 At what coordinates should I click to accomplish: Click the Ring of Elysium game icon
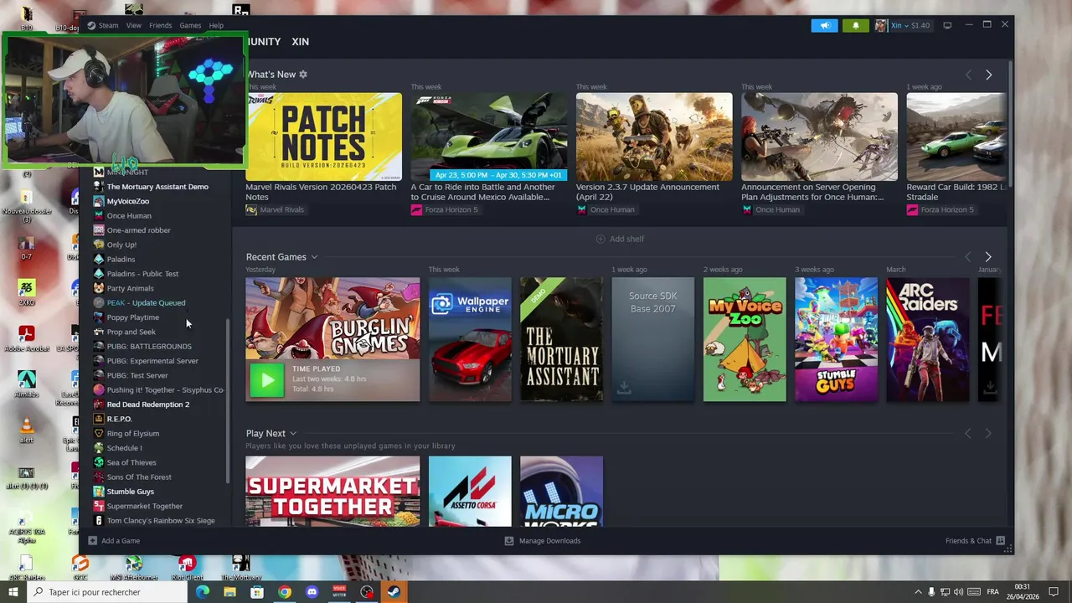click(99, 433)
